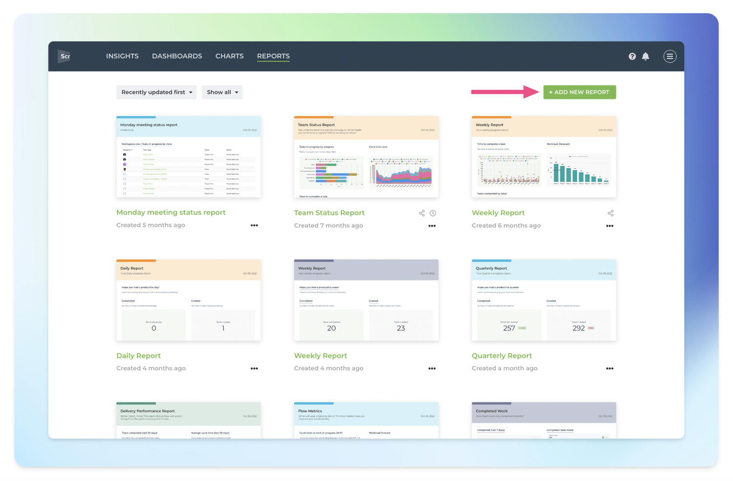Open more options for Monday meeting status report
733x481 pixels.
[254, 225]
